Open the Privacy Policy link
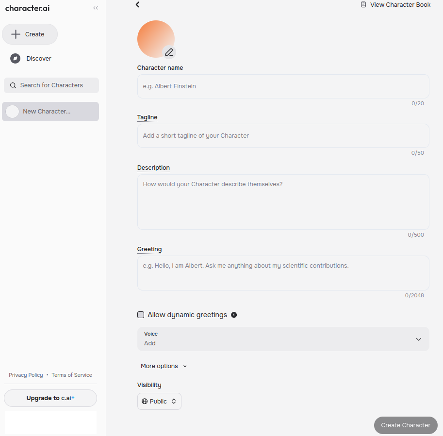Screen dimensions: 443x436 point(26,375)
